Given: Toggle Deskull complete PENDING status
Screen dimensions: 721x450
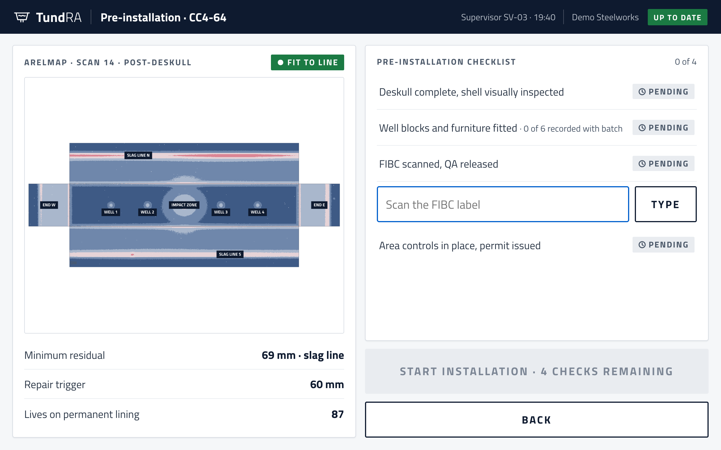Looking at the screenshot, I should point(663,92).
